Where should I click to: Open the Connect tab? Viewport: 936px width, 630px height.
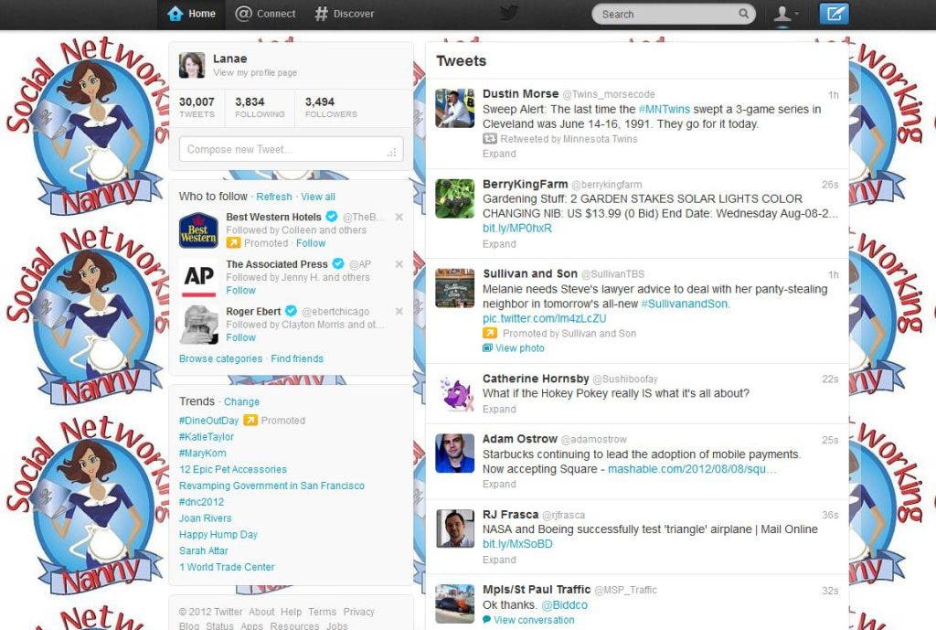click(265, 14)
